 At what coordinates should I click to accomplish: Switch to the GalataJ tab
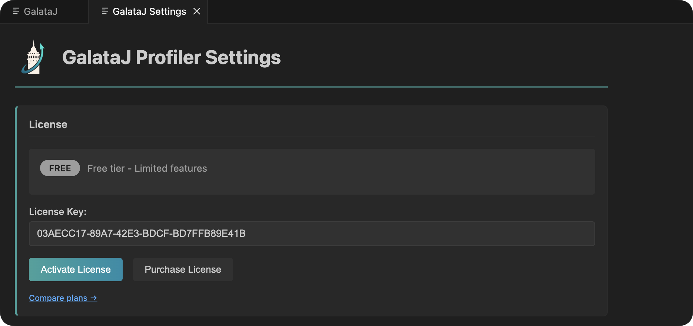[x=40, y=11]
